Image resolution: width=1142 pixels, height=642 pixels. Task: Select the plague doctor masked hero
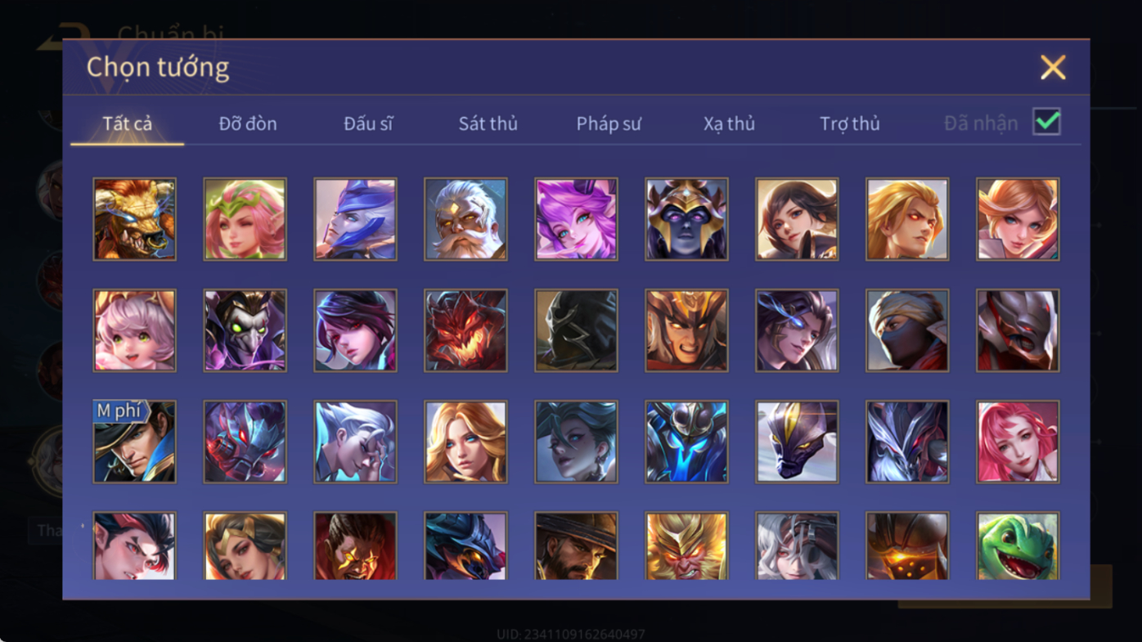pos(245,330)
